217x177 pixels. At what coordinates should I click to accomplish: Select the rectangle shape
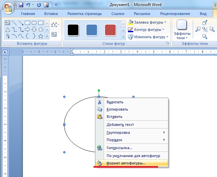[28, 23]
